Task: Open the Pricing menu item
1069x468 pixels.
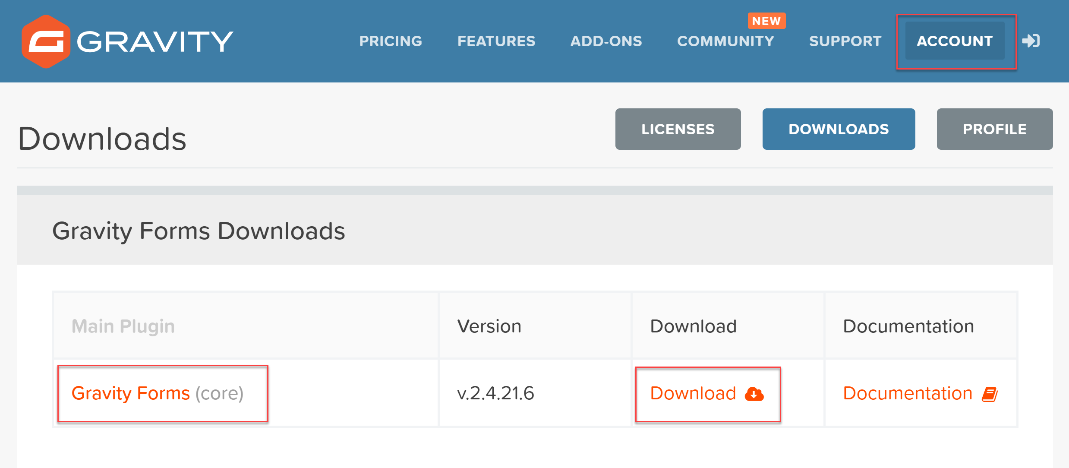Action: coord(391,41)
